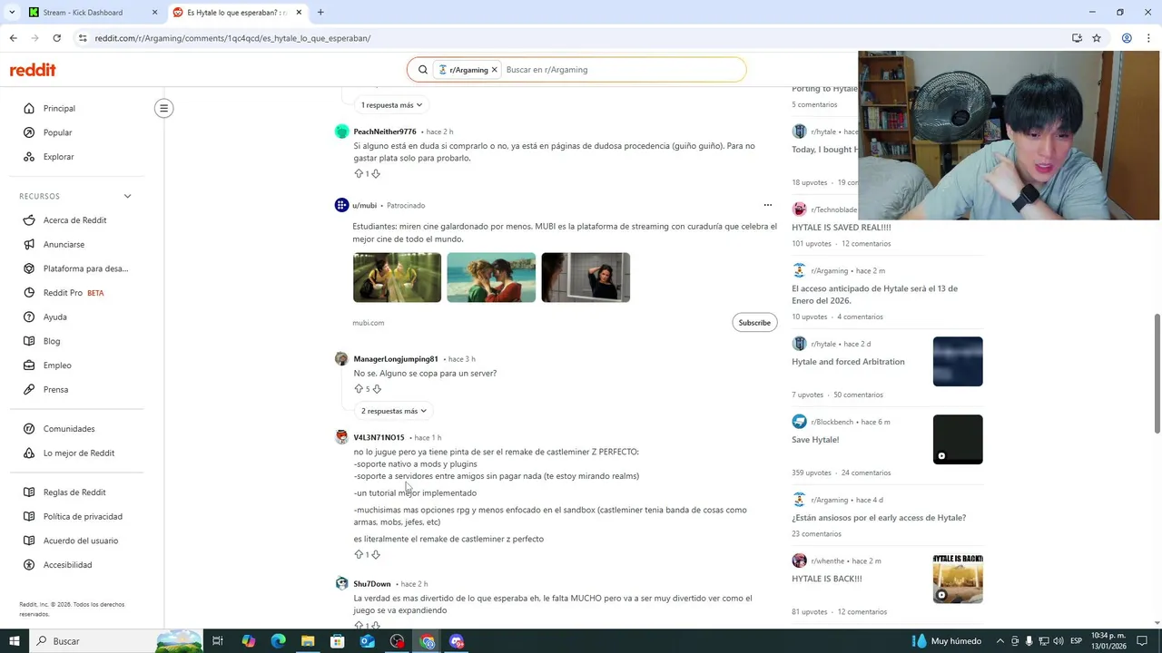Collapse sidebar with hamburger button

163,108
